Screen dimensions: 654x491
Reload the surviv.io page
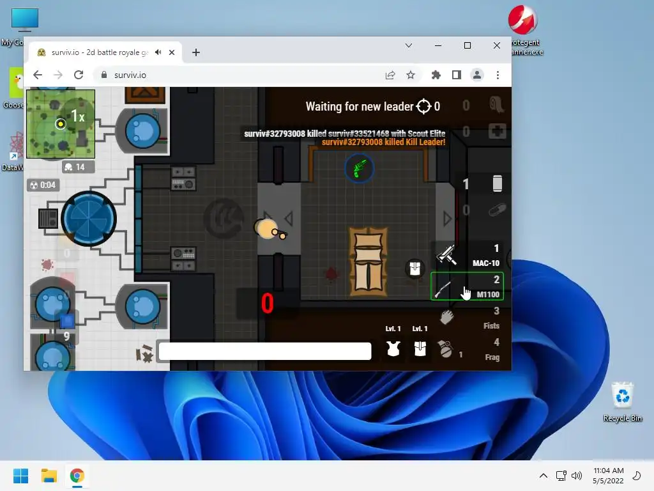coord(79,75)
